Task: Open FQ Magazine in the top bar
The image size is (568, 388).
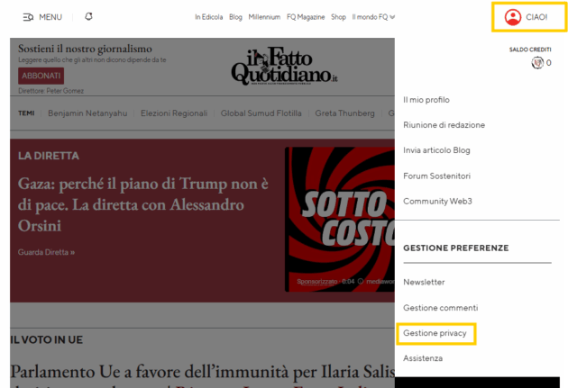Action: (x=306, y=17)
